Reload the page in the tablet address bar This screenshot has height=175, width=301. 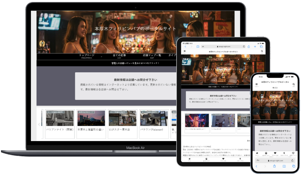(244, 47)
